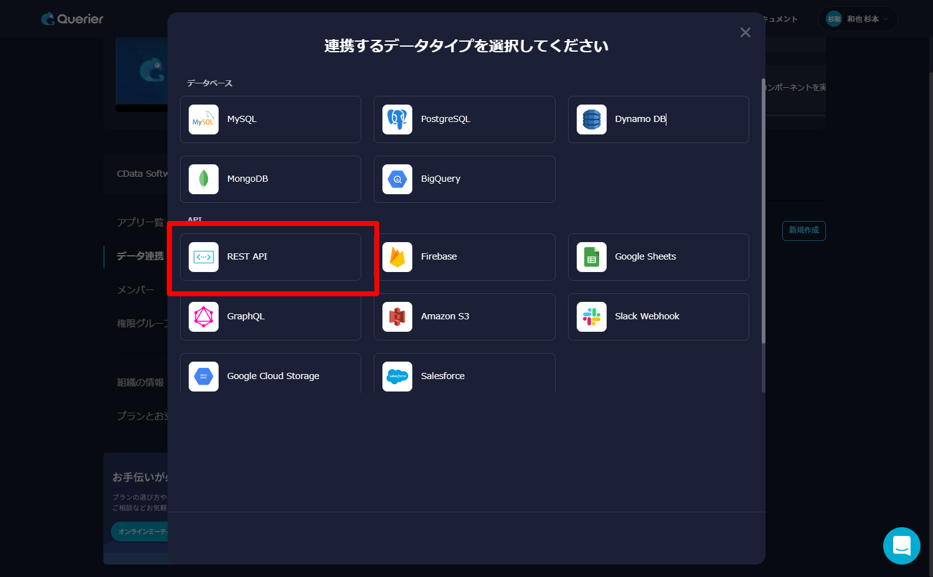Viewport: 933px width, 577px height.
Task: Click the 杉和 user avatar
Action: [x=834, y=19]
